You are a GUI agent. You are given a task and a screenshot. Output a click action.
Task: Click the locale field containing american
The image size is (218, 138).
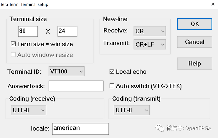(80, 129)
